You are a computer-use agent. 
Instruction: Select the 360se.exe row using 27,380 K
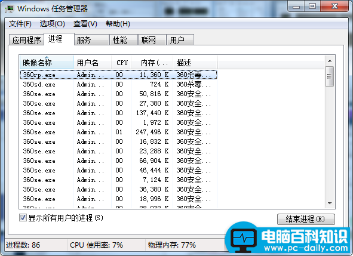click(118, 103)
